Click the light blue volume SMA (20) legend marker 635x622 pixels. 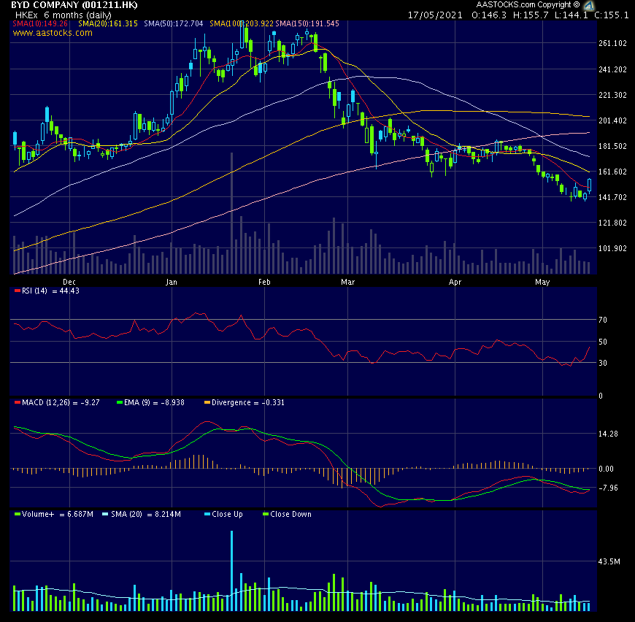[105, 514]
